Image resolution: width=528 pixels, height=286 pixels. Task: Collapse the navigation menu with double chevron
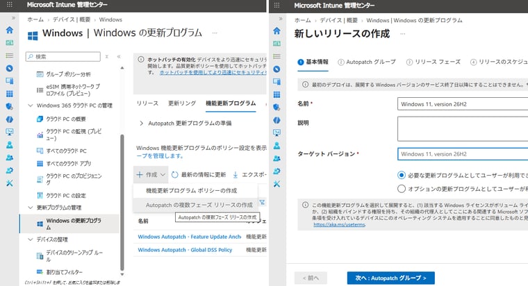(119, 56)
